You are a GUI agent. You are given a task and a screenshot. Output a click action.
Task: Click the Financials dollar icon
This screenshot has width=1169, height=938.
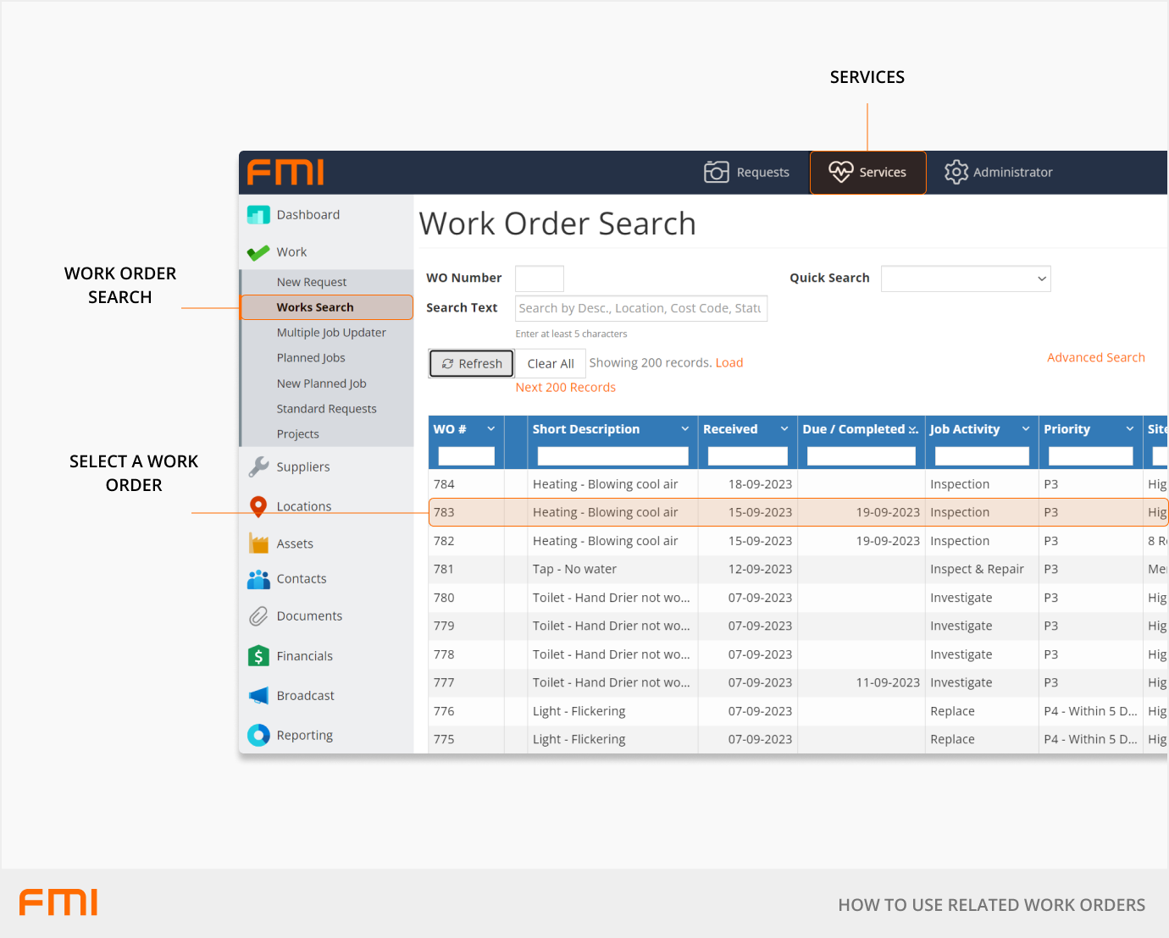258,656
